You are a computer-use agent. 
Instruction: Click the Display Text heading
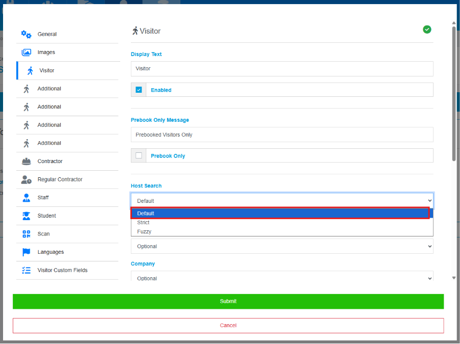point(146,55)
